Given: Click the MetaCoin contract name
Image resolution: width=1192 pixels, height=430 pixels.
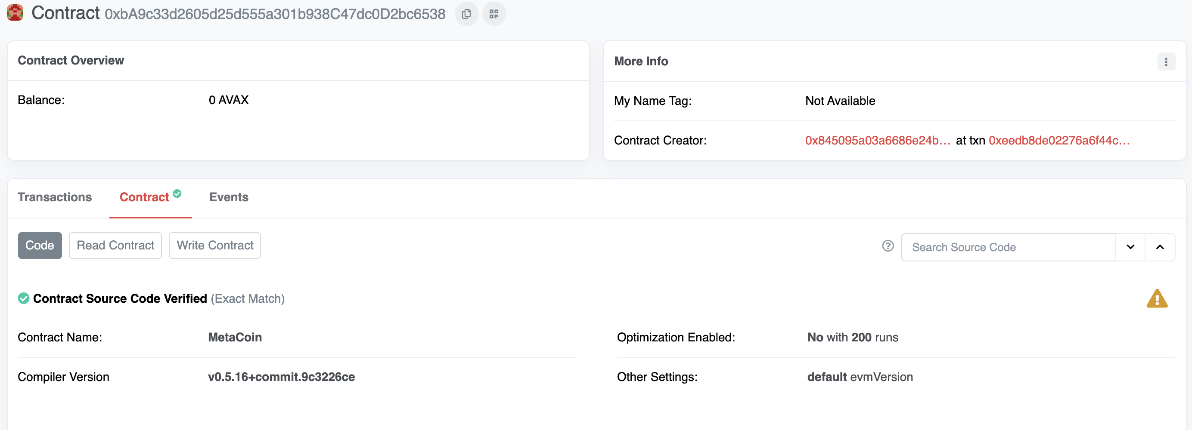Looking at the screenshot, I should coord(235,337).
